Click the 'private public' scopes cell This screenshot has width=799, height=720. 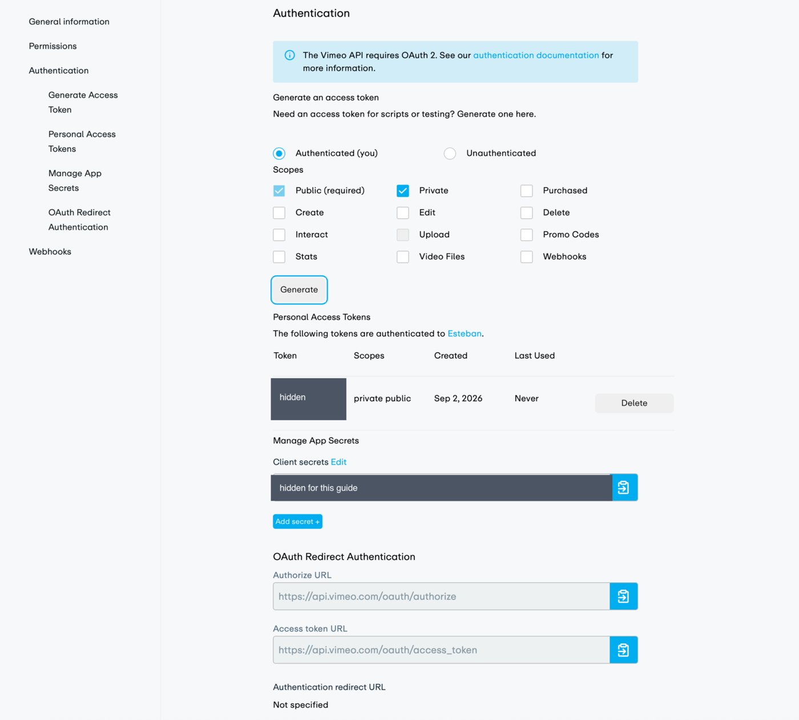tap(382, 399)
